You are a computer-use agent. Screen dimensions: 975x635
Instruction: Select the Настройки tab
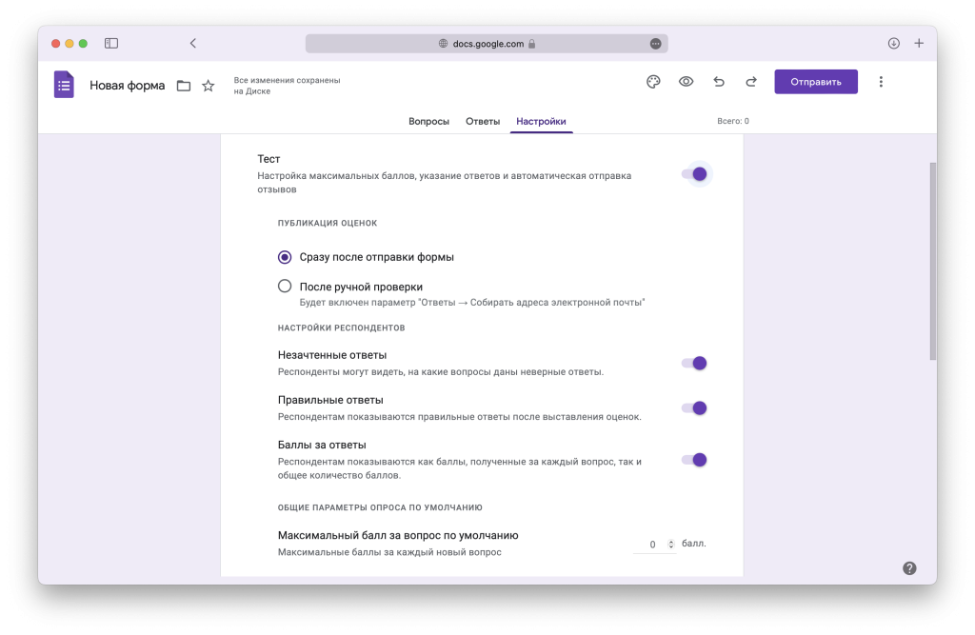coord(541,121)
